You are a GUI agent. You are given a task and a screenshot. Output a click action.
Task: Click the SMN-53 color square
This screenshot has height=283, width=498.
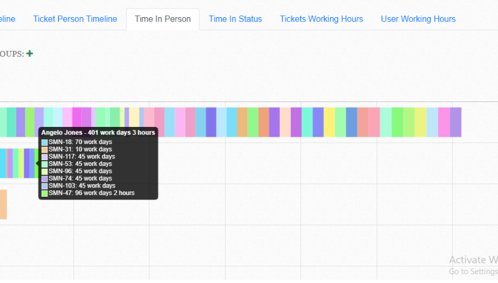[x=45, y=164]
